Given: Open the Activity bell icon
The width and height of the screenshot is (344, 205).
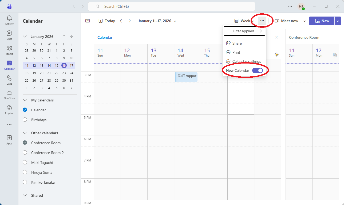Looking at the screenshot, I should (x=9, y=20).
